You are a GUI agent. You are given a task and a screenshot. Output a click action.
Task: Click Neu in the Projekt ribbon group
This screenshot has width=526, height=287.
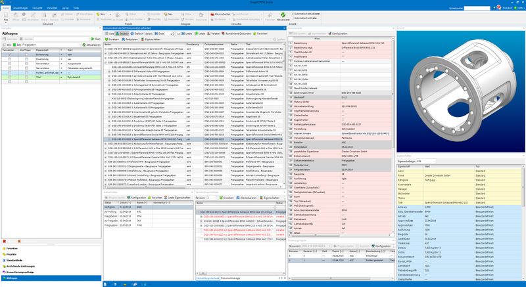coord(101,14)
